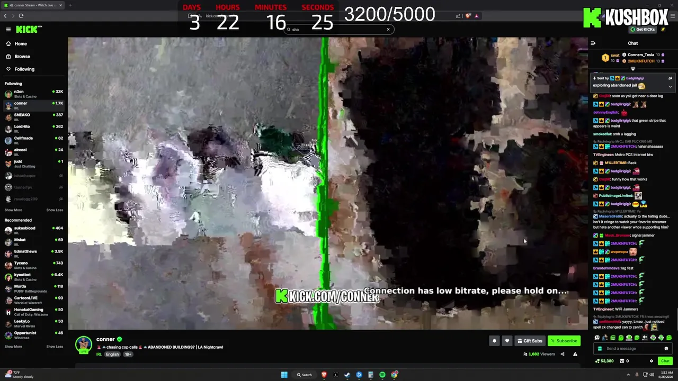Click the notification bell beside Gift Subs
The width and height of the screenshot is (678, 381).
(494, 341)
